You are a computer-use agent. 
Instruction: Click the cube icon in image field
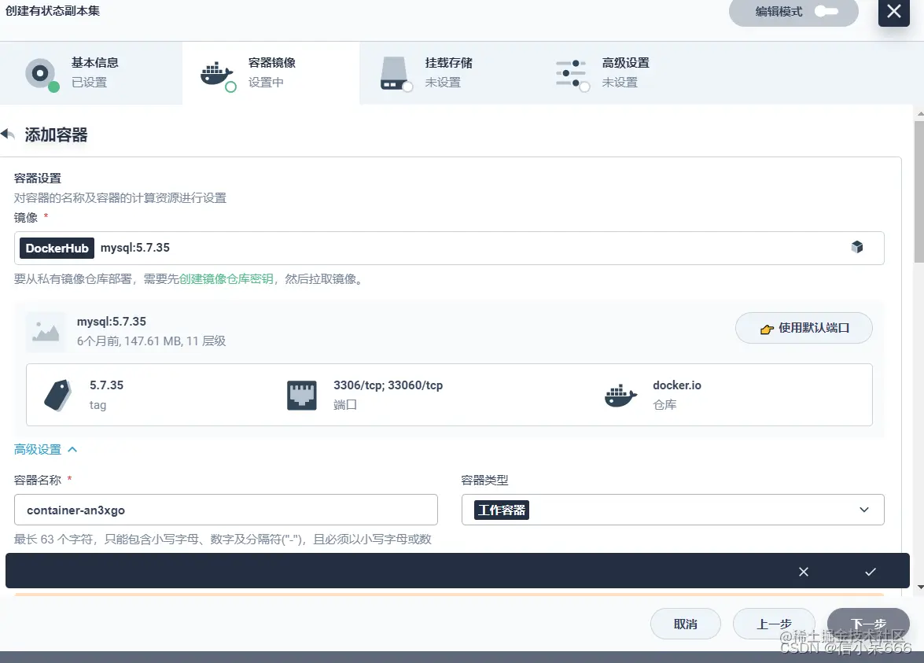click(x=857, y=247)
